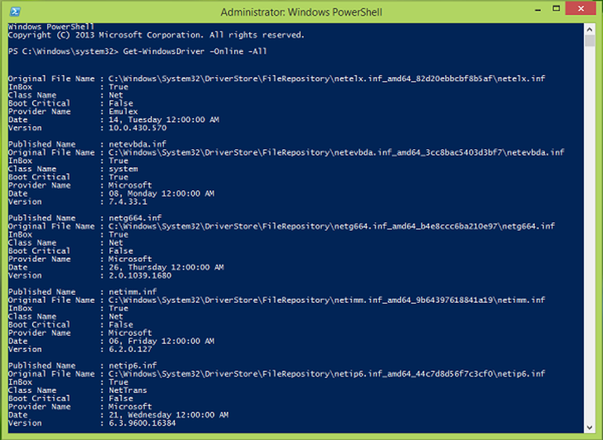
Task: Click the version 2.0.1039.1680 value
Action: click(x=140, y=276)
